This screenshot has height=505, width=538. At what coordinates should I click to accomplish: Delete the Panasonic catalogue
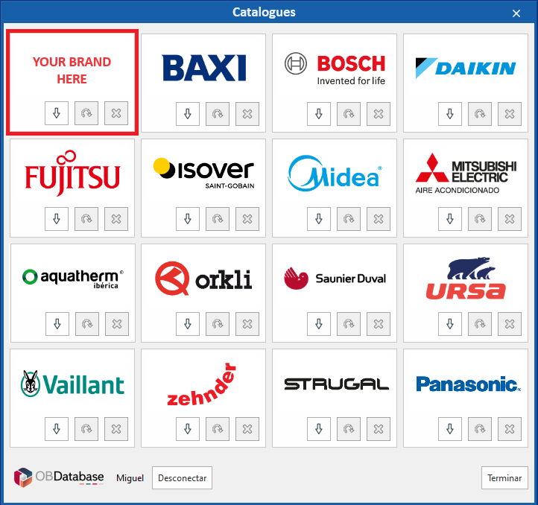click(x=510, y=429)
